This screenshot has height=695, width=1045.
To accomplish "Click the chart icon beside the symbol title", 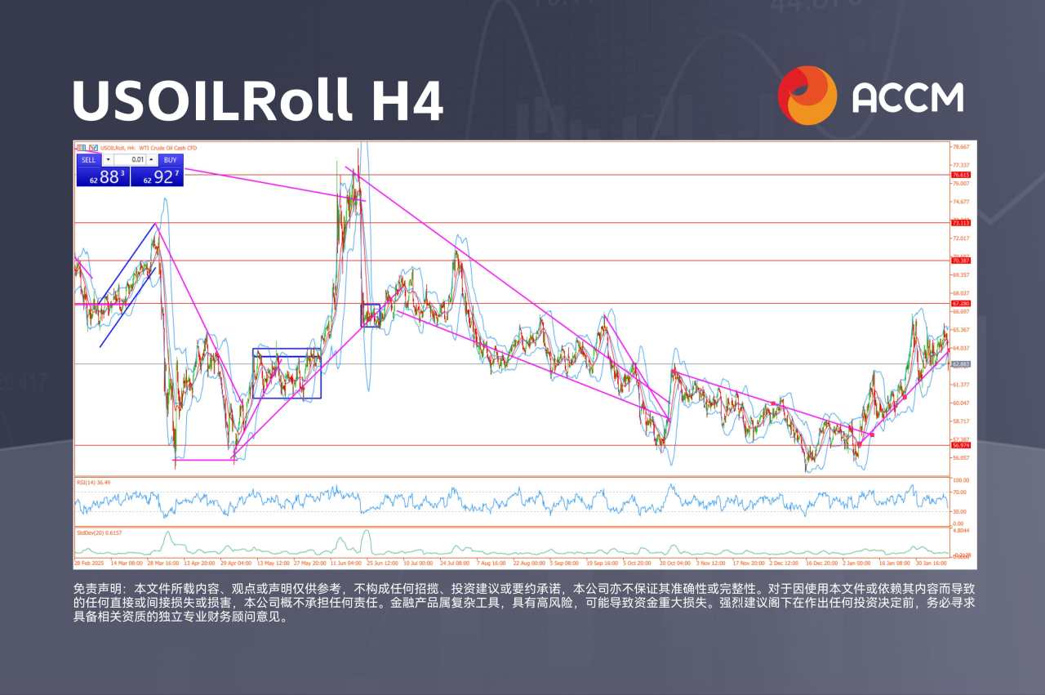I will [x=93, y=148].
